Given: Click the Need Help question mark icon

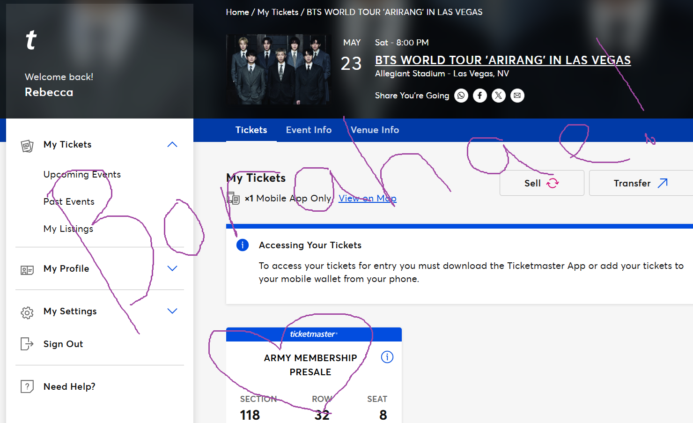Looking at the screenshot, I should [27, 386].
